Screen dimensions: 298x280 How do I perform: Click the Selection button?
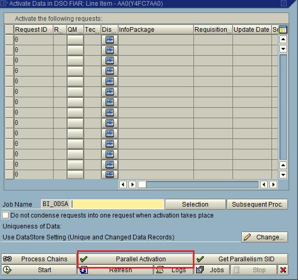pyautogui.click(x=196, y=205)
